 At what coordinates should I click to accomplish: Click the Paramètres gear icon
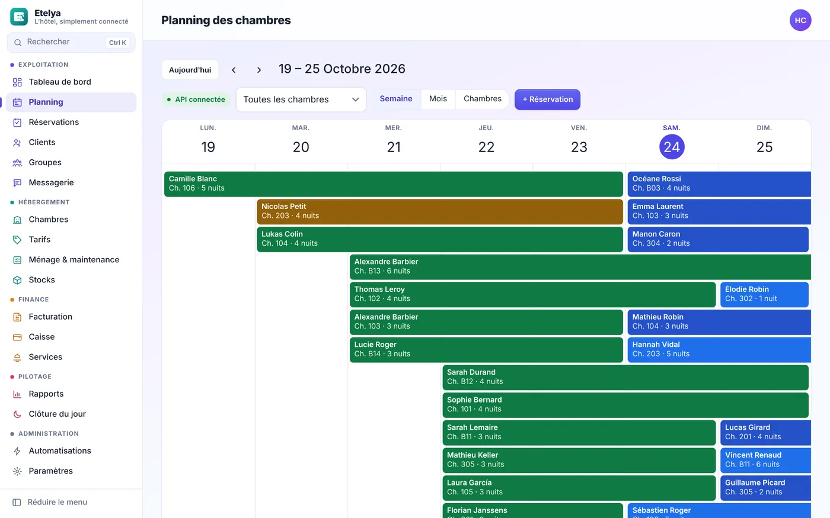tap(17, 471)
